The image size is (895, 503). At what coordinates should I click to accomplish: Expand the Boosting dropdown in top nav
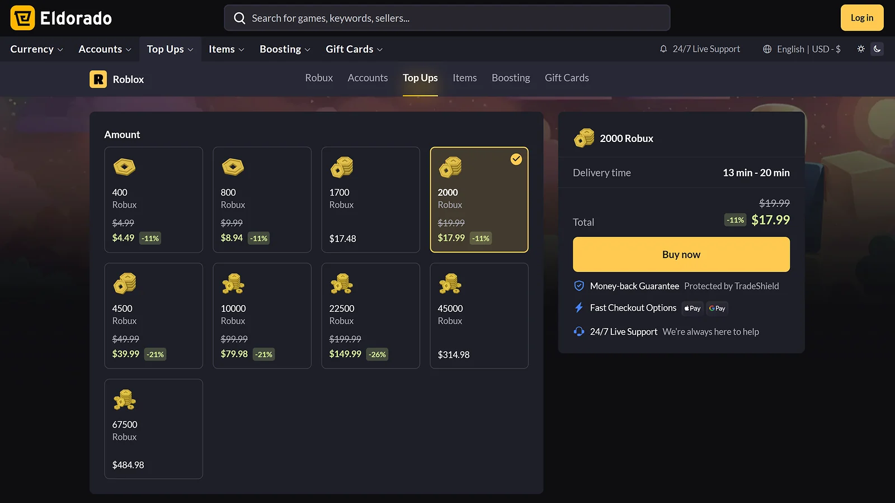pyautogui.click(x=285, y=49)
